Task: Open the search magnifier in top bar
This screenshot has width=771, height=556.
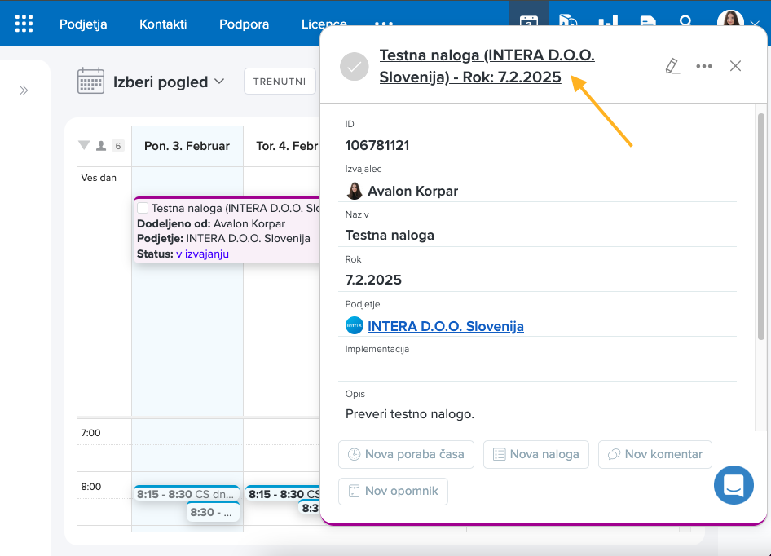Action: [685, 23]
